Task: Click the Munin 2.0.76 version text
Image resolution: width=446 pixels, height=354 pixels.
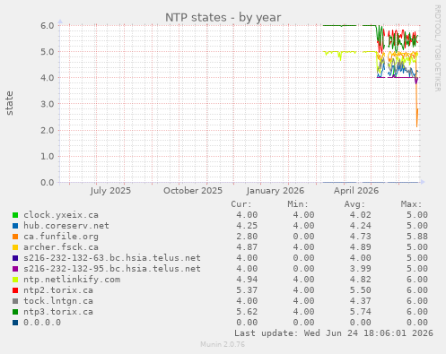Action: (x=223, y=344)
